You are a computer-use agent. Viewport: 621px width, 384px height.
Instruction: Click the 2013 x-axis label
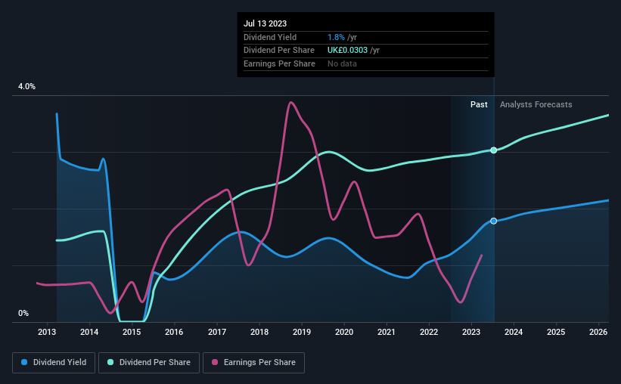coord(47,332)
